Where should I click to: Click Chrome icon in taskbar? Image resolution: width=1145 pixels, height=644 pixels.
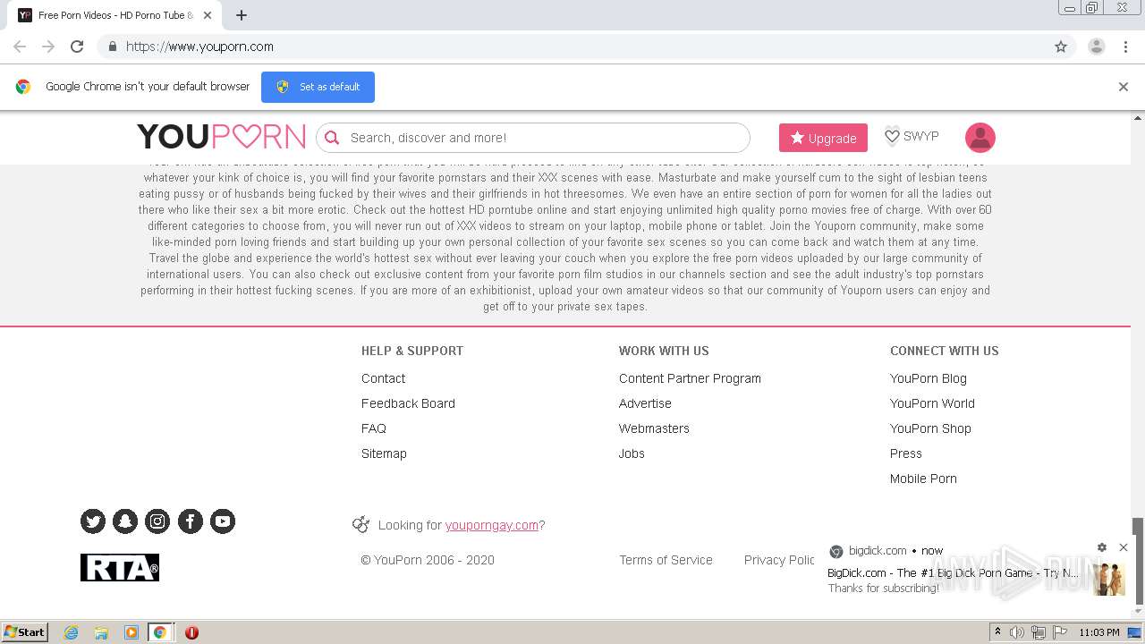click(159, 632)
